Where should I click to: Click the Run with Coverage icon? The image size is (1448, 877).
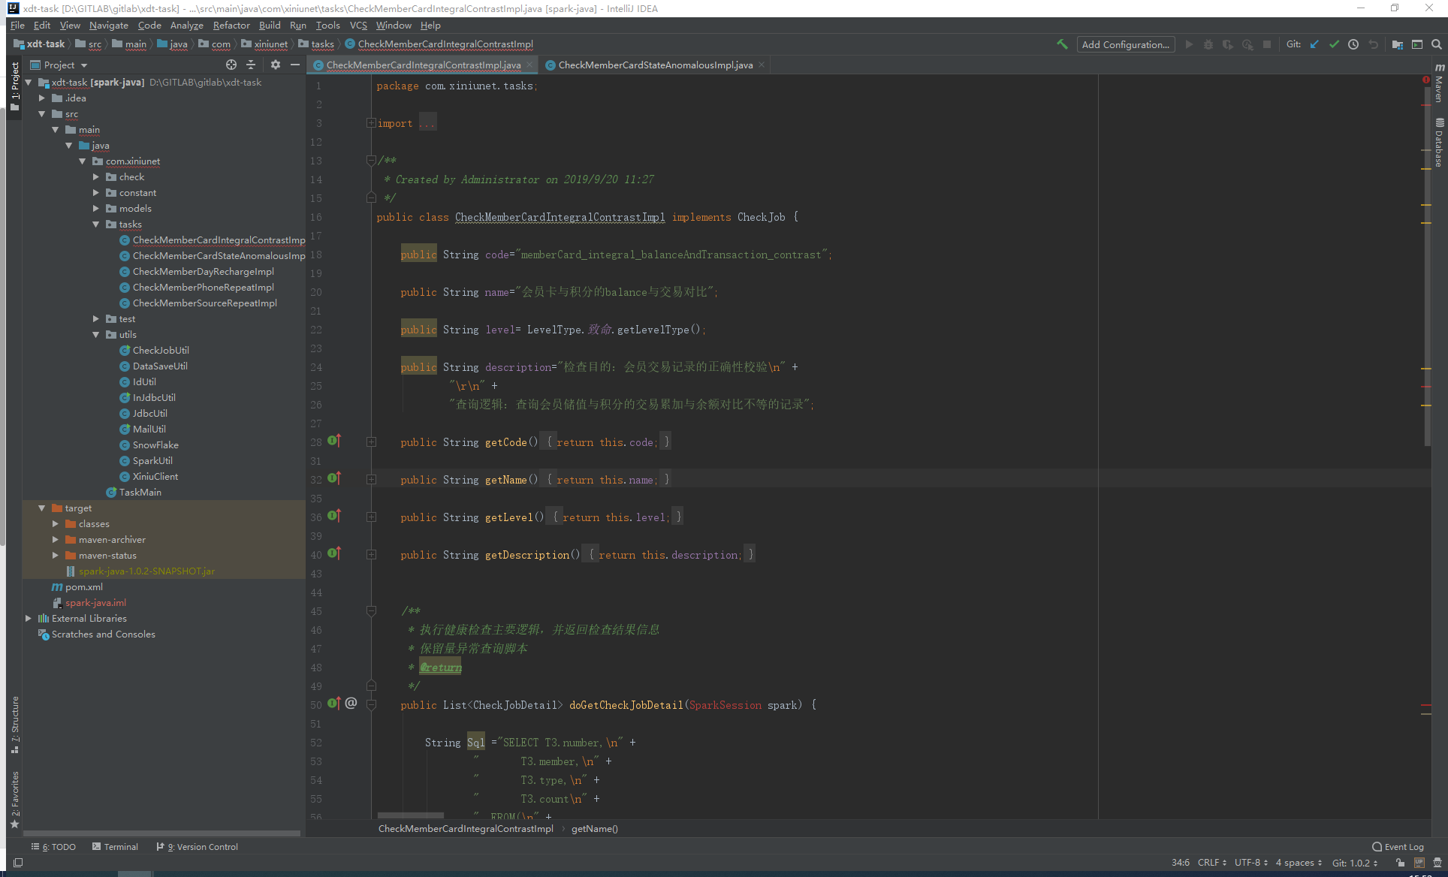point(1228,44)
